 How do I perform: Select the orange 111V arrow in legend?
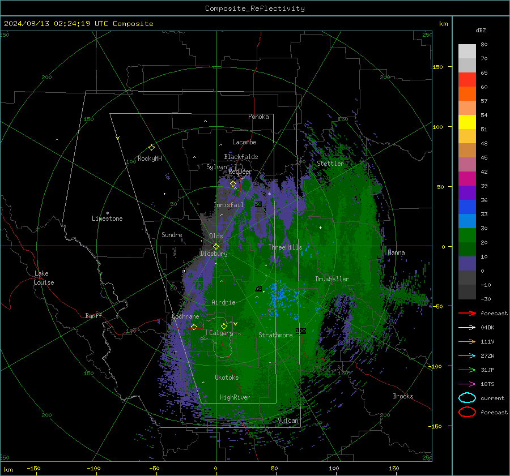[467, 341]
